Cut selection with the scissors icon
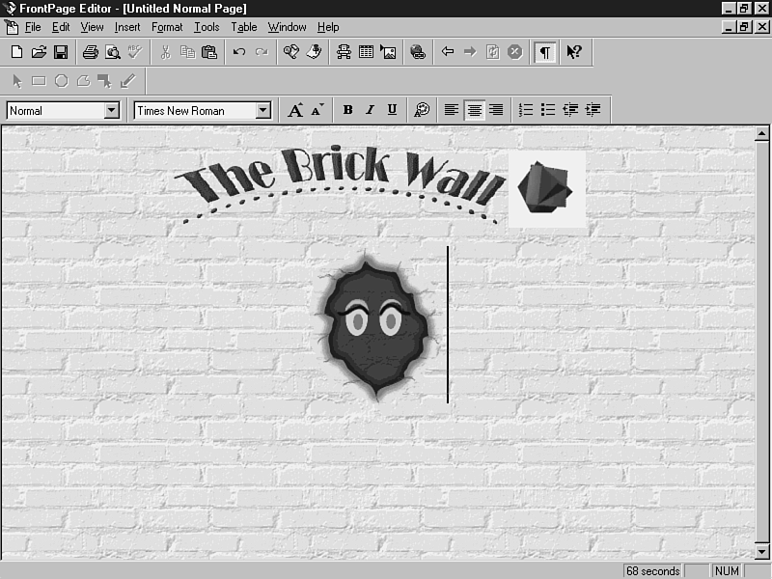Screen dimensions: 772x579 pyautogui.click(x=165, y=52)
